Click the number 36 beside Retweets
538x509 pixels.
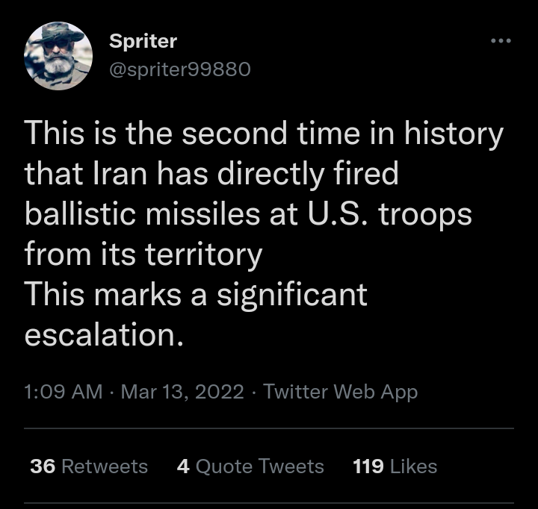[x=43, y=466]
